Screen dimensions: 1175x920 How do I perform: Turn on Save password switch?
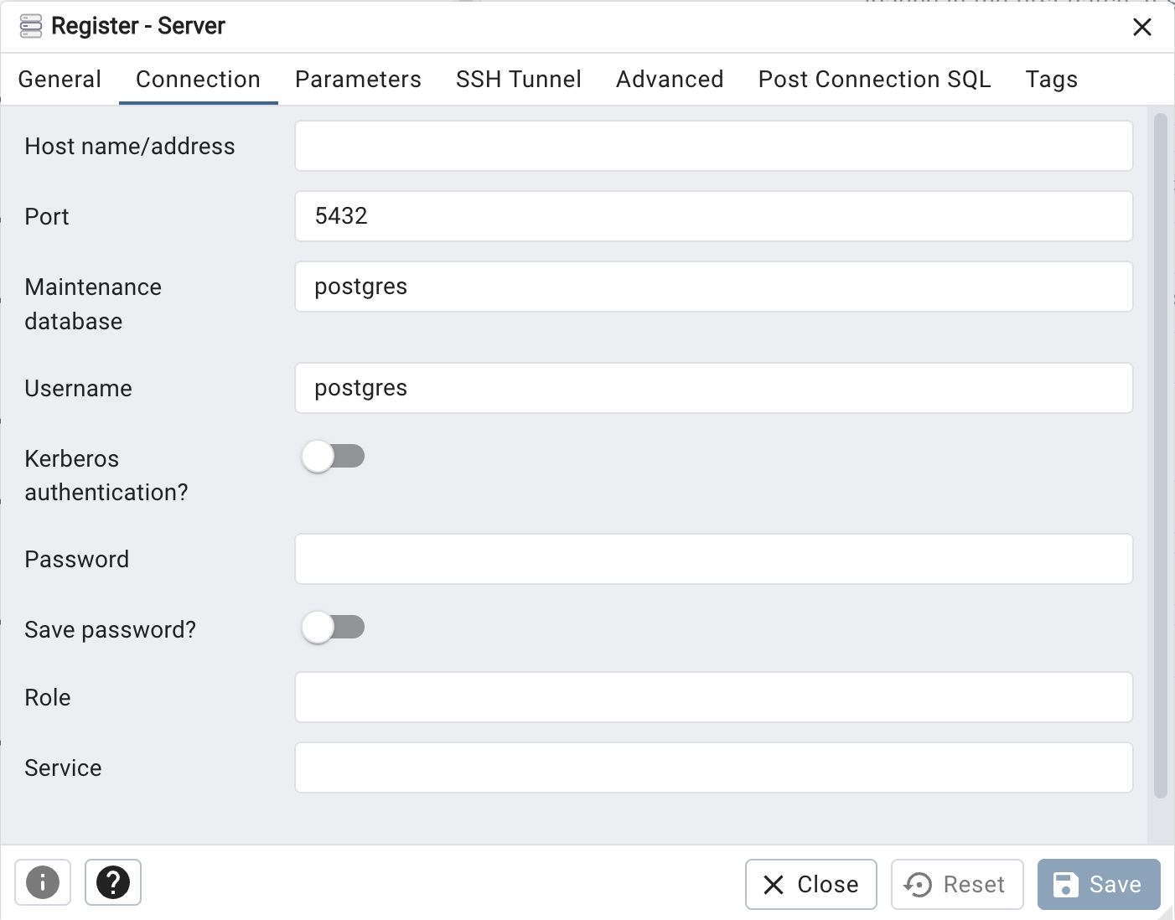[333, 628]
